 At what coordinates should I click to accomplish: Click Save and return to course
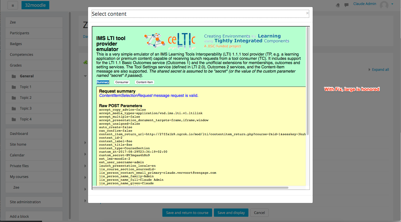coord(187,213)
